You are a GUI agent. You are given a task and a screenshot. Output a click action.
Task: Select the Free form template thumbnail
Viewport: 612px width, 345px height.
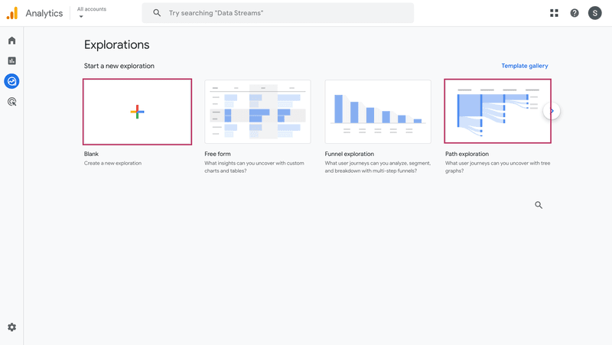[x=257, y=112]
